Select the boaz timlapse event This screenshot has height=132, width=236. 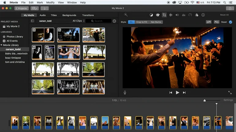click(x=13, y=58)
